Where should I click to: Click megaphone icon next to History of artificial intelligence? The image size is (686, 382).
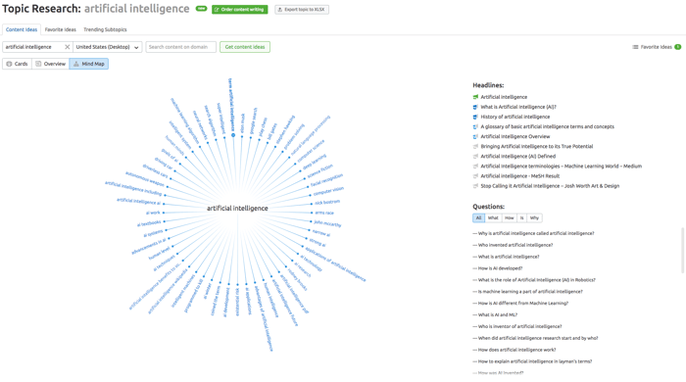click(x=475, y=117)
